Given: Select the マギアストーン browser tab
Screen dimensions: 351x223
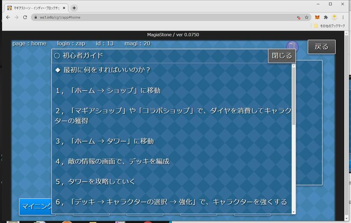Looking at the screenshot, I should pos(35,8).
